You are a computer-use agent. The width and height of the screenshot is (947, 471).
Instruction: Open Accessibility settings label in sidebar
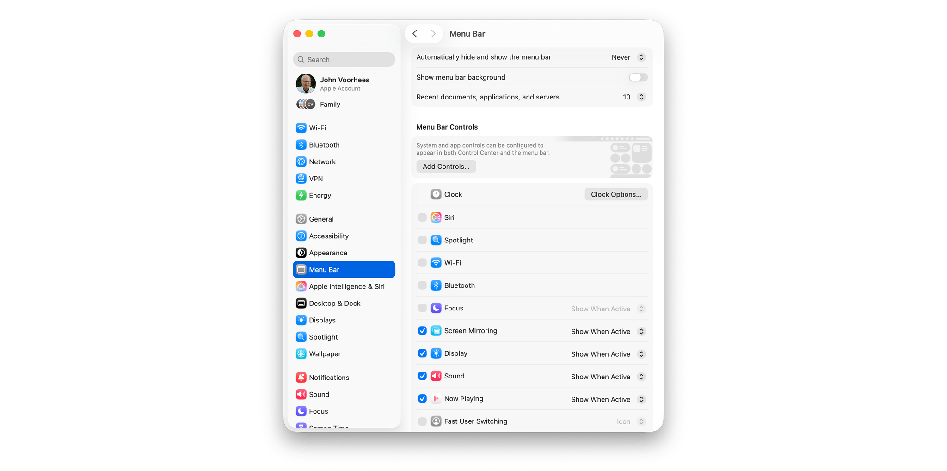[x=329, y=236]
